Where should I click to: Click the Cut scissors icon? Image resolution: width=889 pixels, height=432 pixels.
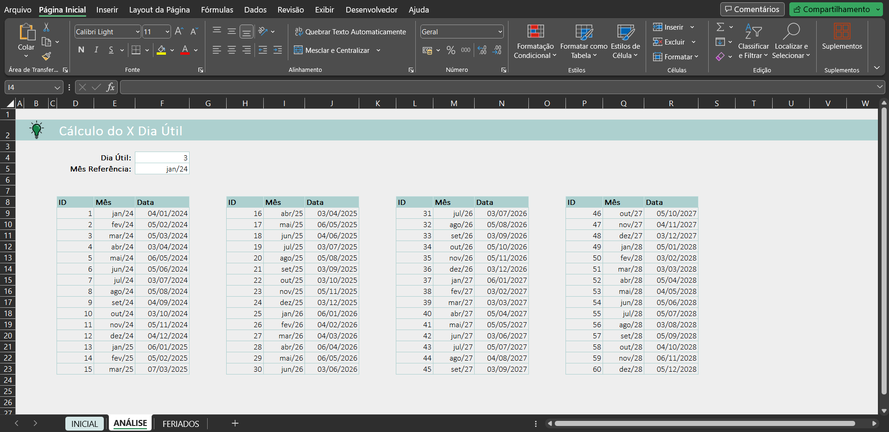(46, 27)
